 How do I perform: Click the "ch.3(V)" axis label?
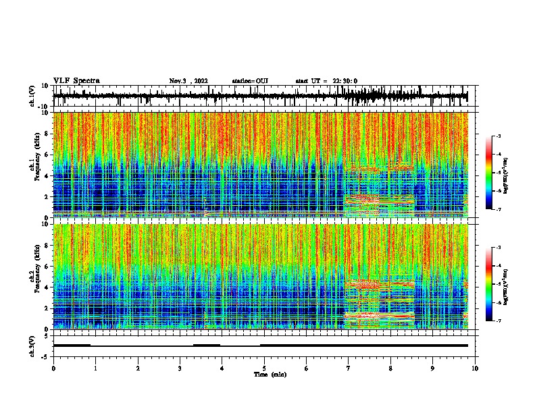tap(32, 346)
